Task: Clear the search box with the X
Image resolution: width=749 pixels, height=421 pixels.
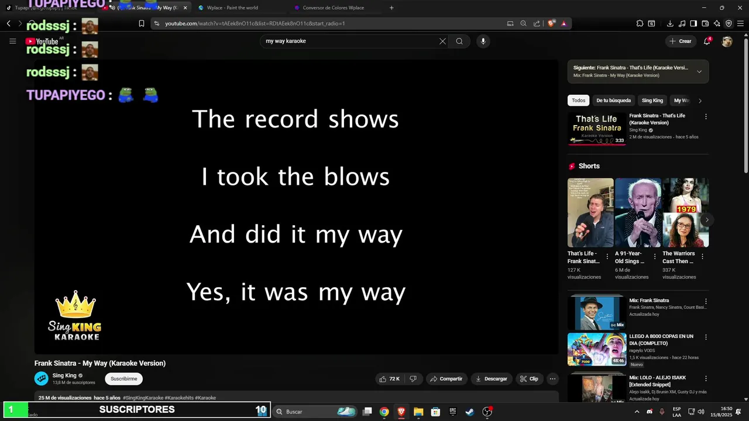Action: click(x=442, y=41)
